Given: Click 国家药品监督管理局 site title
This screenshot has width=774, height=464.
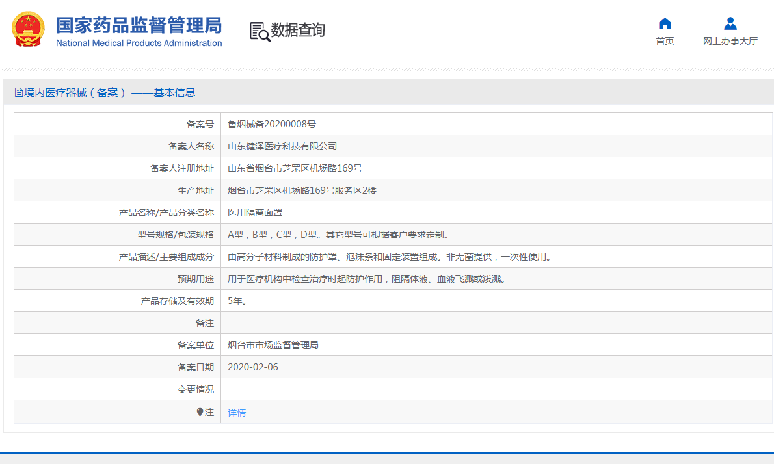Looking at the screenshot, I should click(x=139, y=25).
